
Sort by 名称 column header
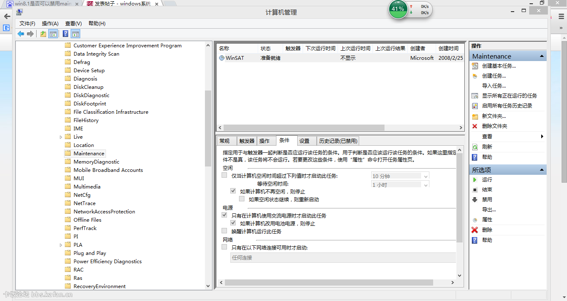click(237, 48)
